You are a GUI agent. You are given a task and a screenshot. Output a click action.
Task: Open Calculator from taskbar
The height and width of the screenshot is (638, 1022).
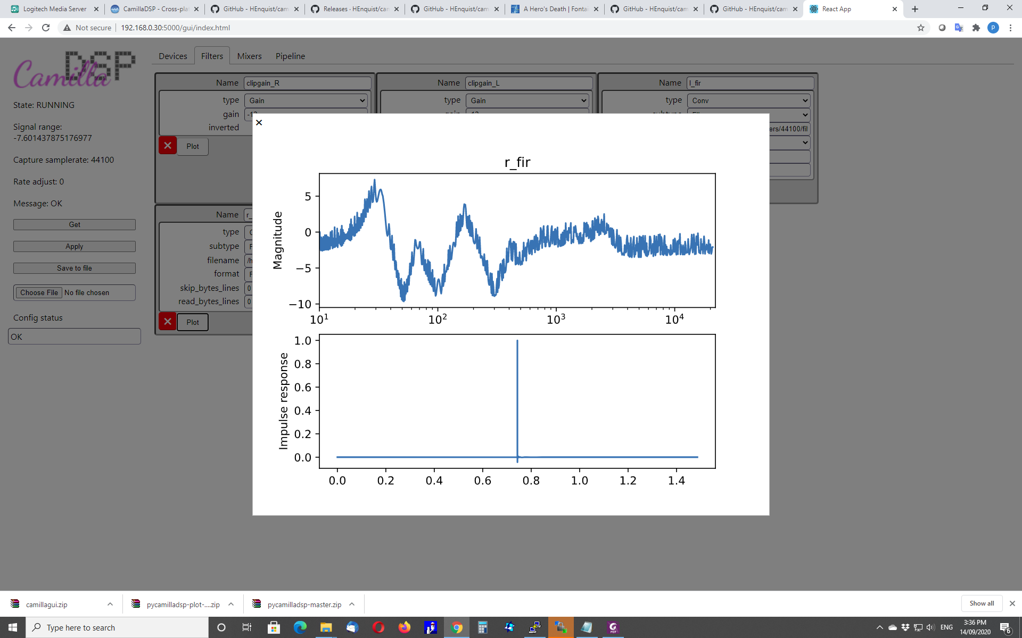(483, 627)
